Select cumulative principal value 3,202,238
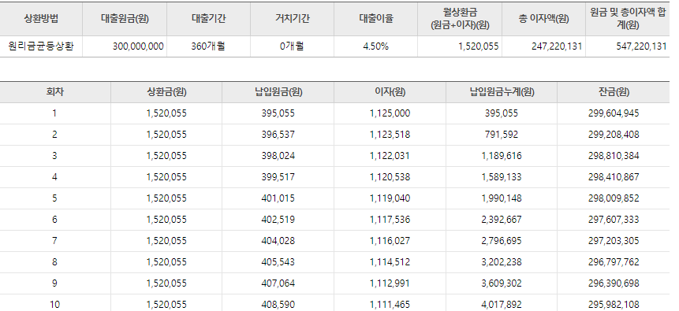679x311 pixels. (502, 261)
